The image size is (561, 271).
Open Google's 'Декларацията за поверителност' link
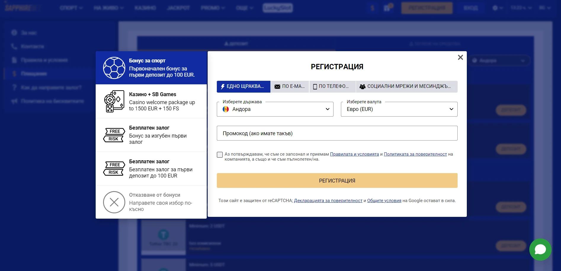[x=328, y=201]
